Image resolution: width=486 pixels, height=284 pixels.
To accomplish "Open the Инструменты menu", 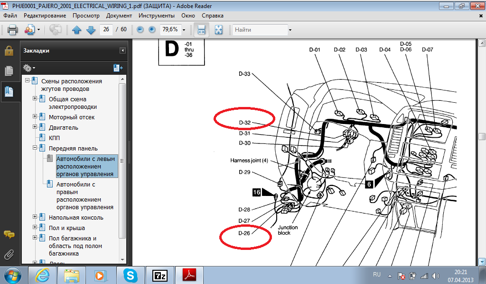I will pos(156,16).
